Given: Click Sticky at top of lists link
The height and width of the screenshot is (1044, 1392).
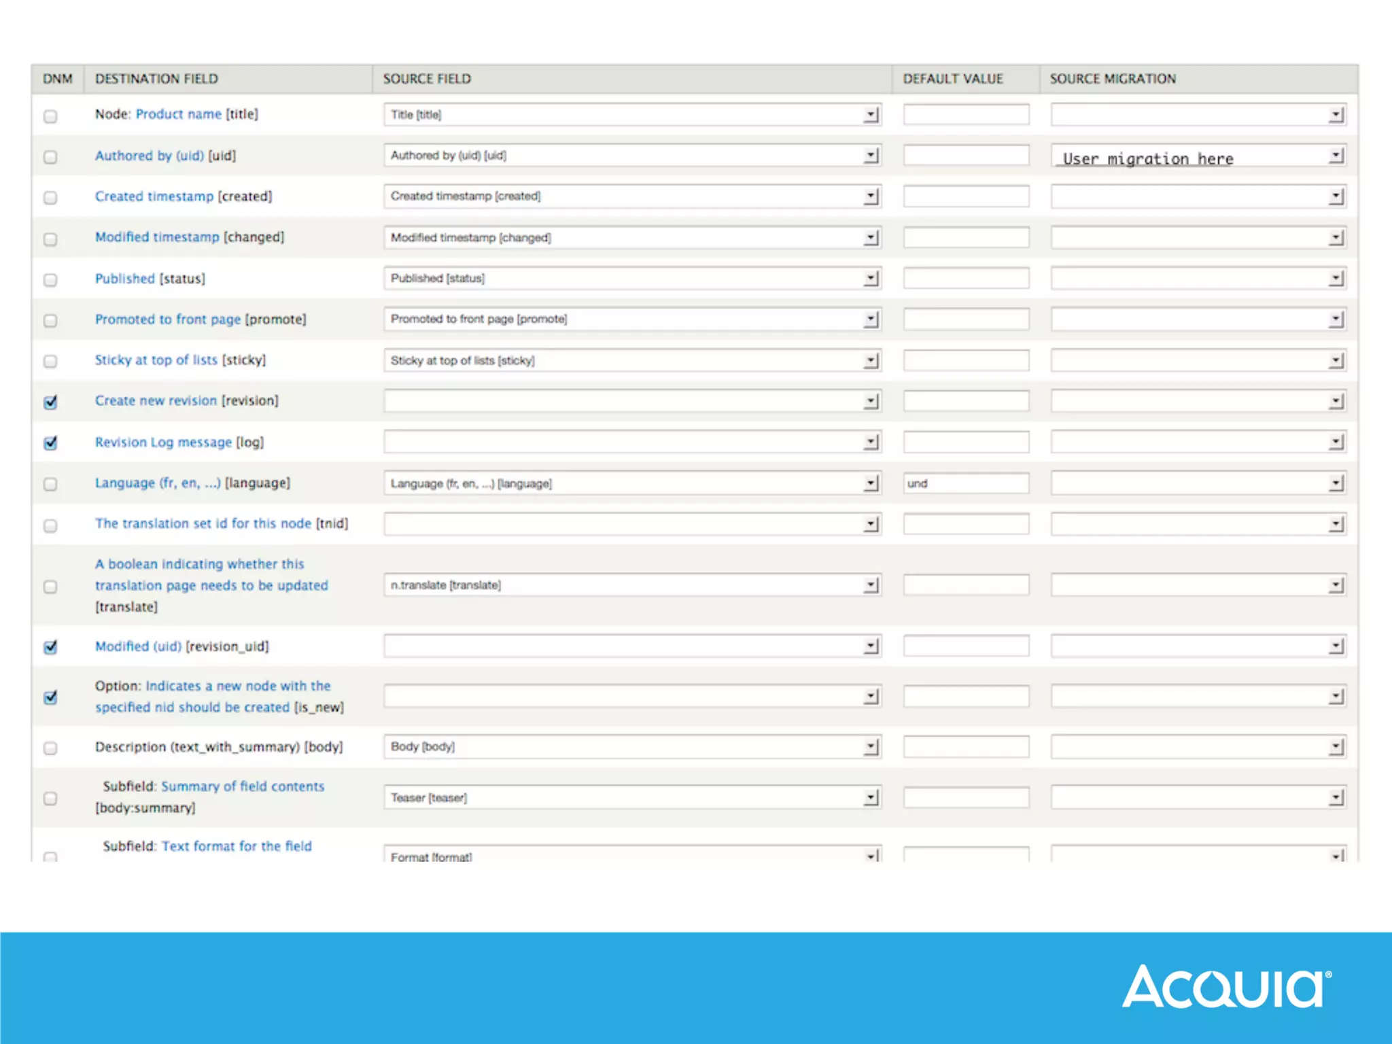Looking at the screenshot, I should 156,360.
